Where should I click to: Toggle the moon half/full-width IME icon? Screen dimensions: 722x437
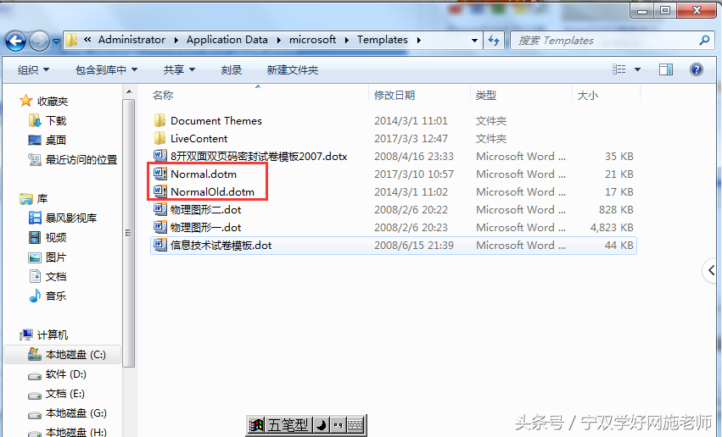tap(322, 425)
